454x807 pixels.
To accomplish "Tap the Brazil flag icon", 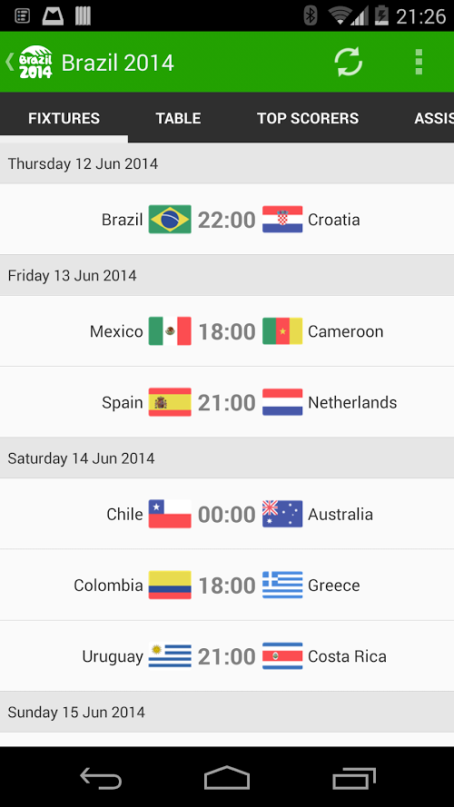I will 170,220.
